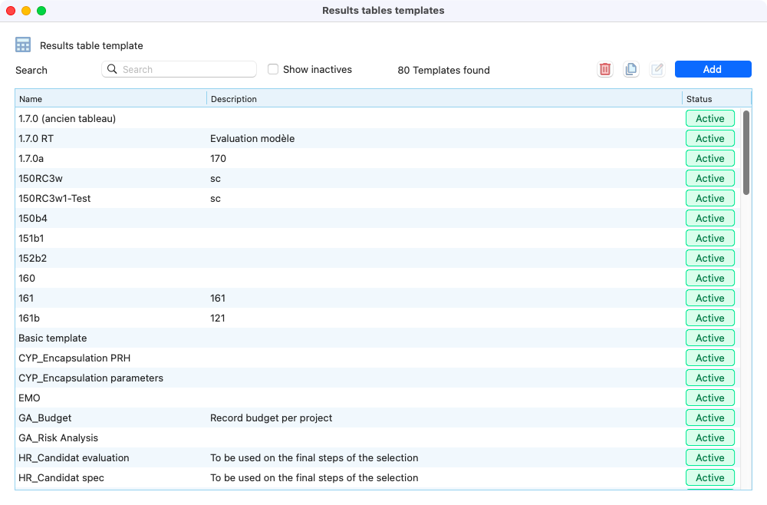Click Active badge for 150RC3w1-Test
Image resolution: width=767 pixels, height=505 pixels.
point(709,198)
